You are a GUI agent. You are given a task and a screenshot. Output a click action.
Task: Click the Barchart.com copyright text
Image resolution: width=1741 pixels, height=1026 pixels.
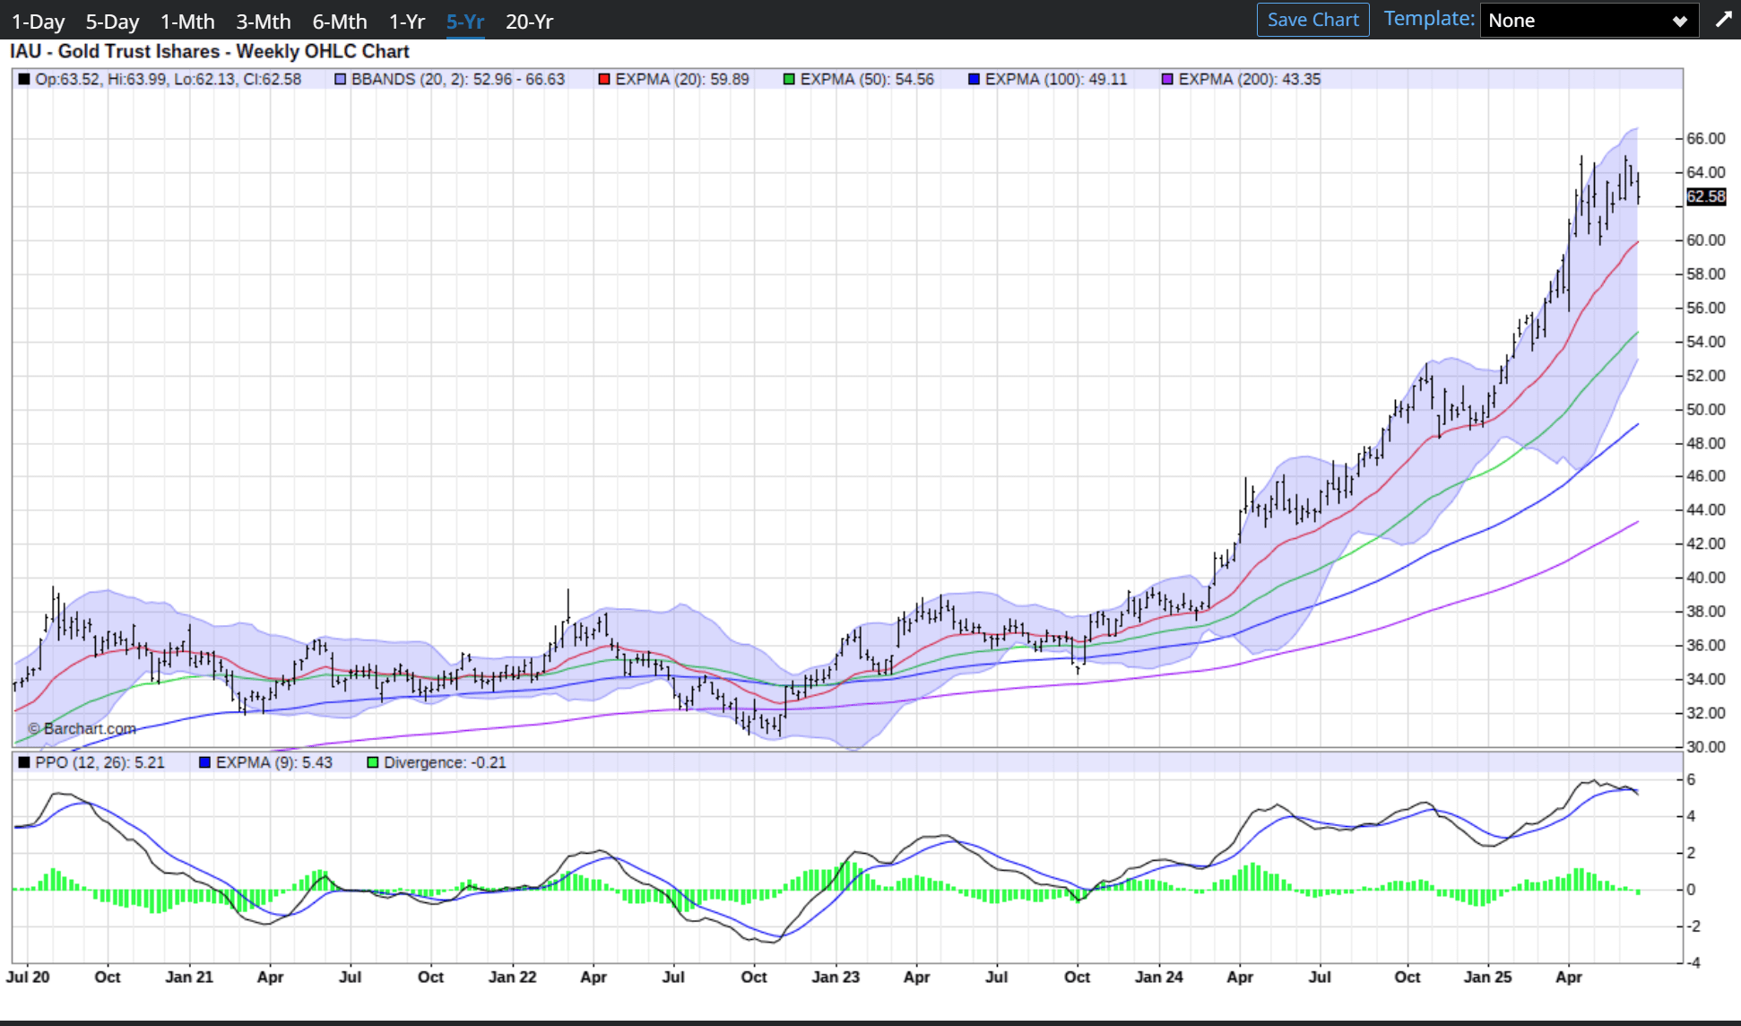coord(82,729)
